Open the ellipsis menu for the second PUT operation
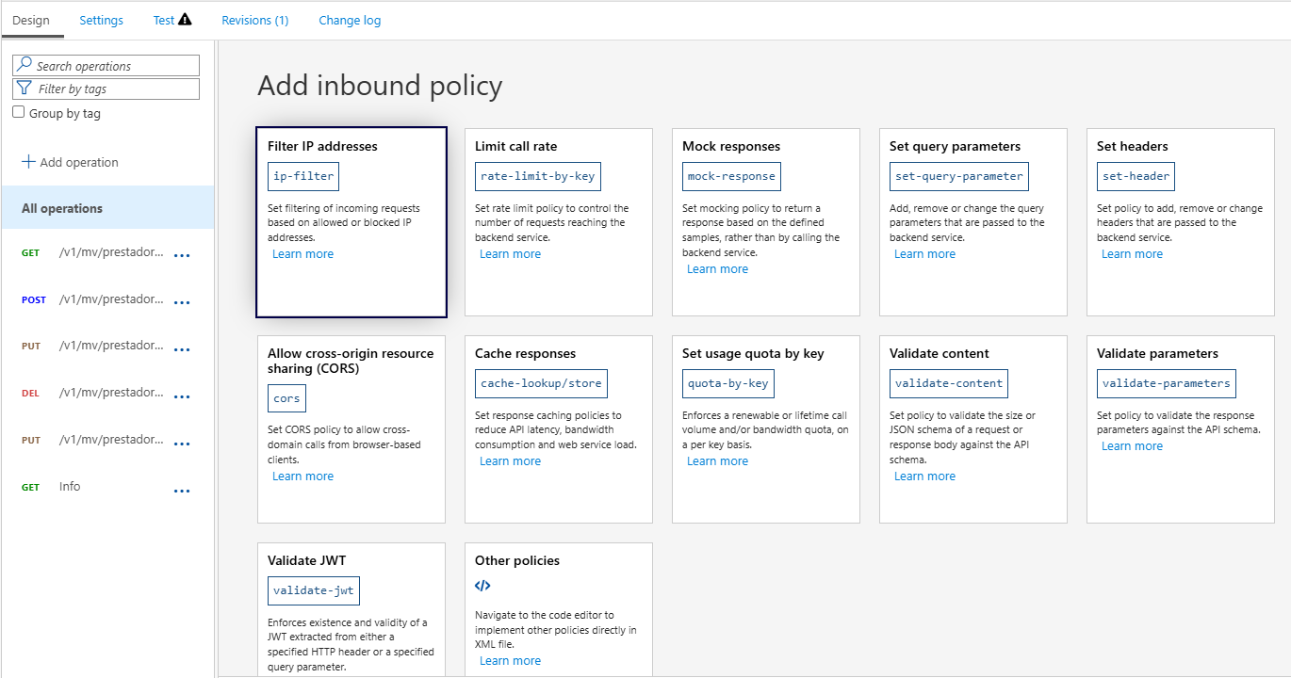This screenshot has height=678, width=1291. (x=183, y=444)
